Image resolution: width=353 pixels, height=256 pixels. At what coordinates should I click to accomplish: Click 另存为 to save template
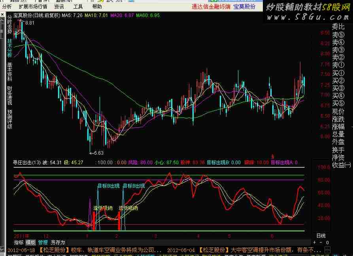tap(58, 242)
